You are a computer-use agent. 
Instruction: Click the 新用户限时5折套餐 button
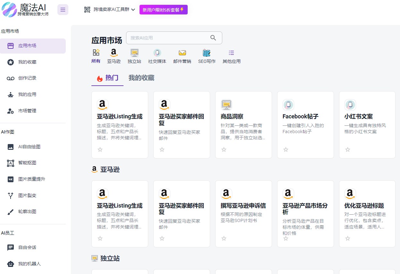(x=164, y=10)
